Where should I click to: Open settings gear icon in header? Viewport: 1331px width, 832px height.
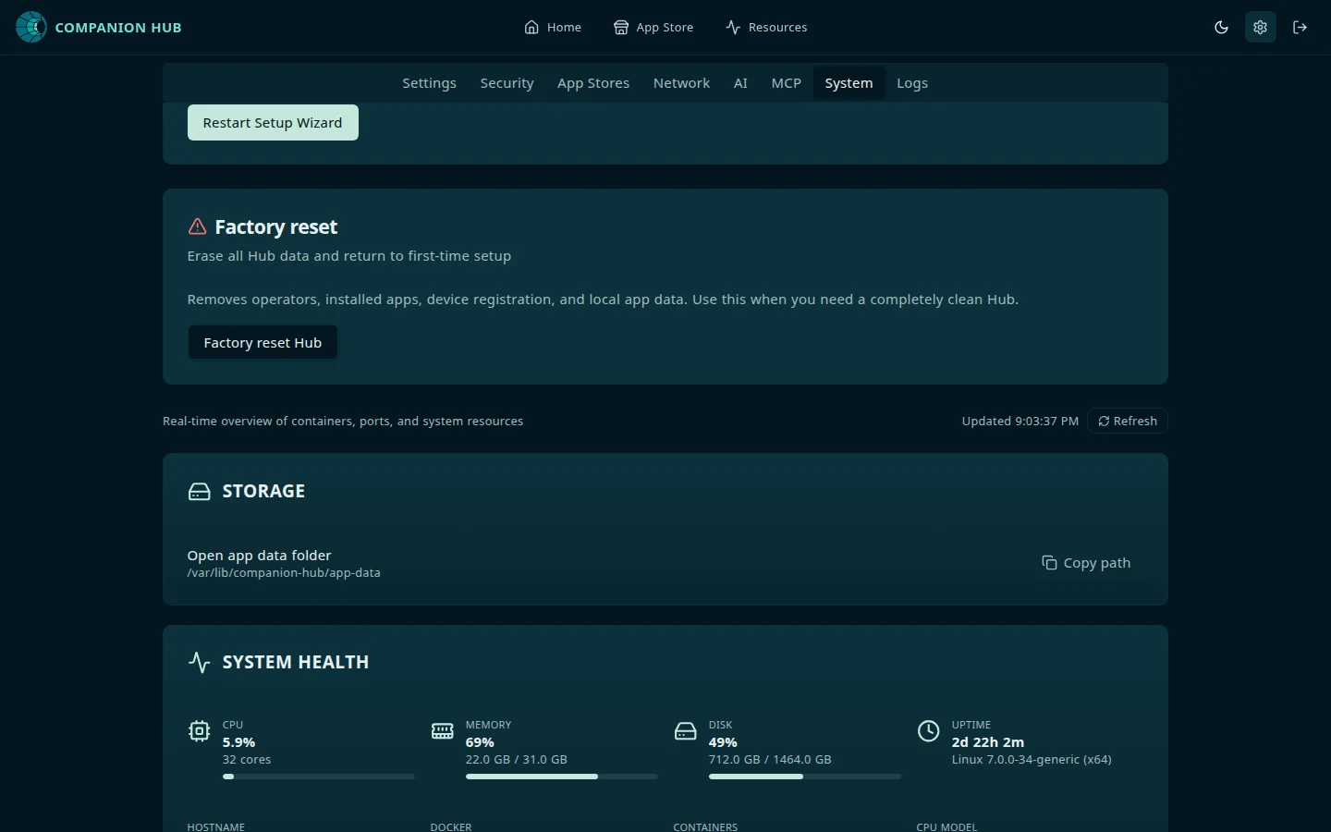pyautogui.click(x=1260, y=27)
